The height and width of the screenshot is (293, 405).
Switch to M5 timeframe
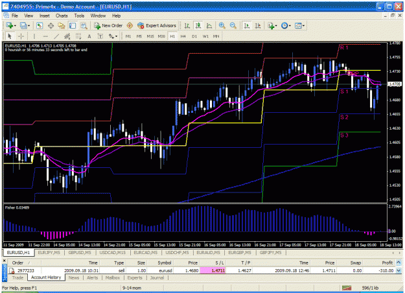click(x=139, y=36)
